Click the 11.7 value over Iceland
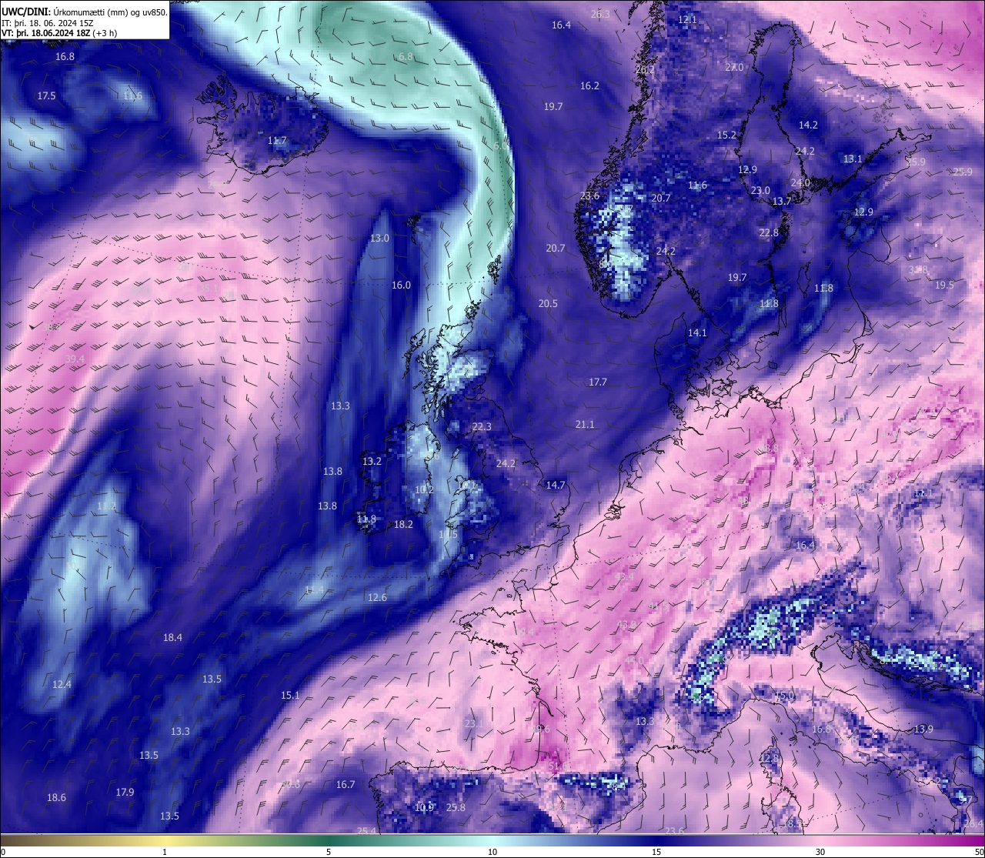The width and height of the screenshot is (985, 858). [x=277, y=141]
